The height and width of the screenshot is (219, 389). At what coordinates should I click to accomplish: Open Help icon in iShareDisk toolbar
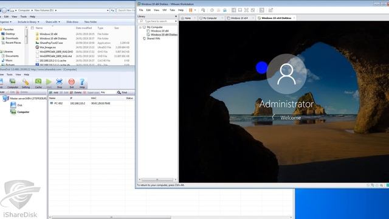click(82, 83)
